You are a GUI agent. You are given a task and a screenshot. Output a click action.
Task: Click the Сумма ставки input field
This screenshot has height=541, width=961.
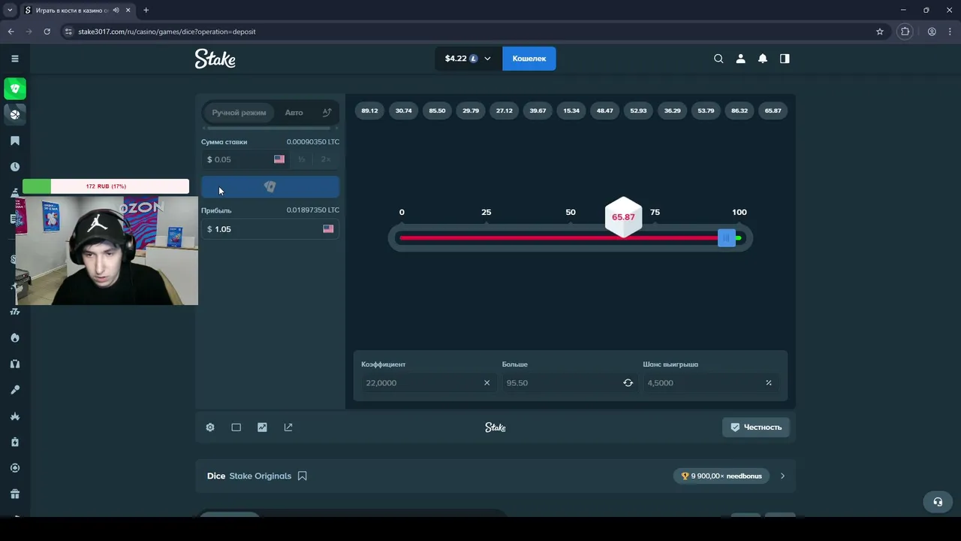245,159
